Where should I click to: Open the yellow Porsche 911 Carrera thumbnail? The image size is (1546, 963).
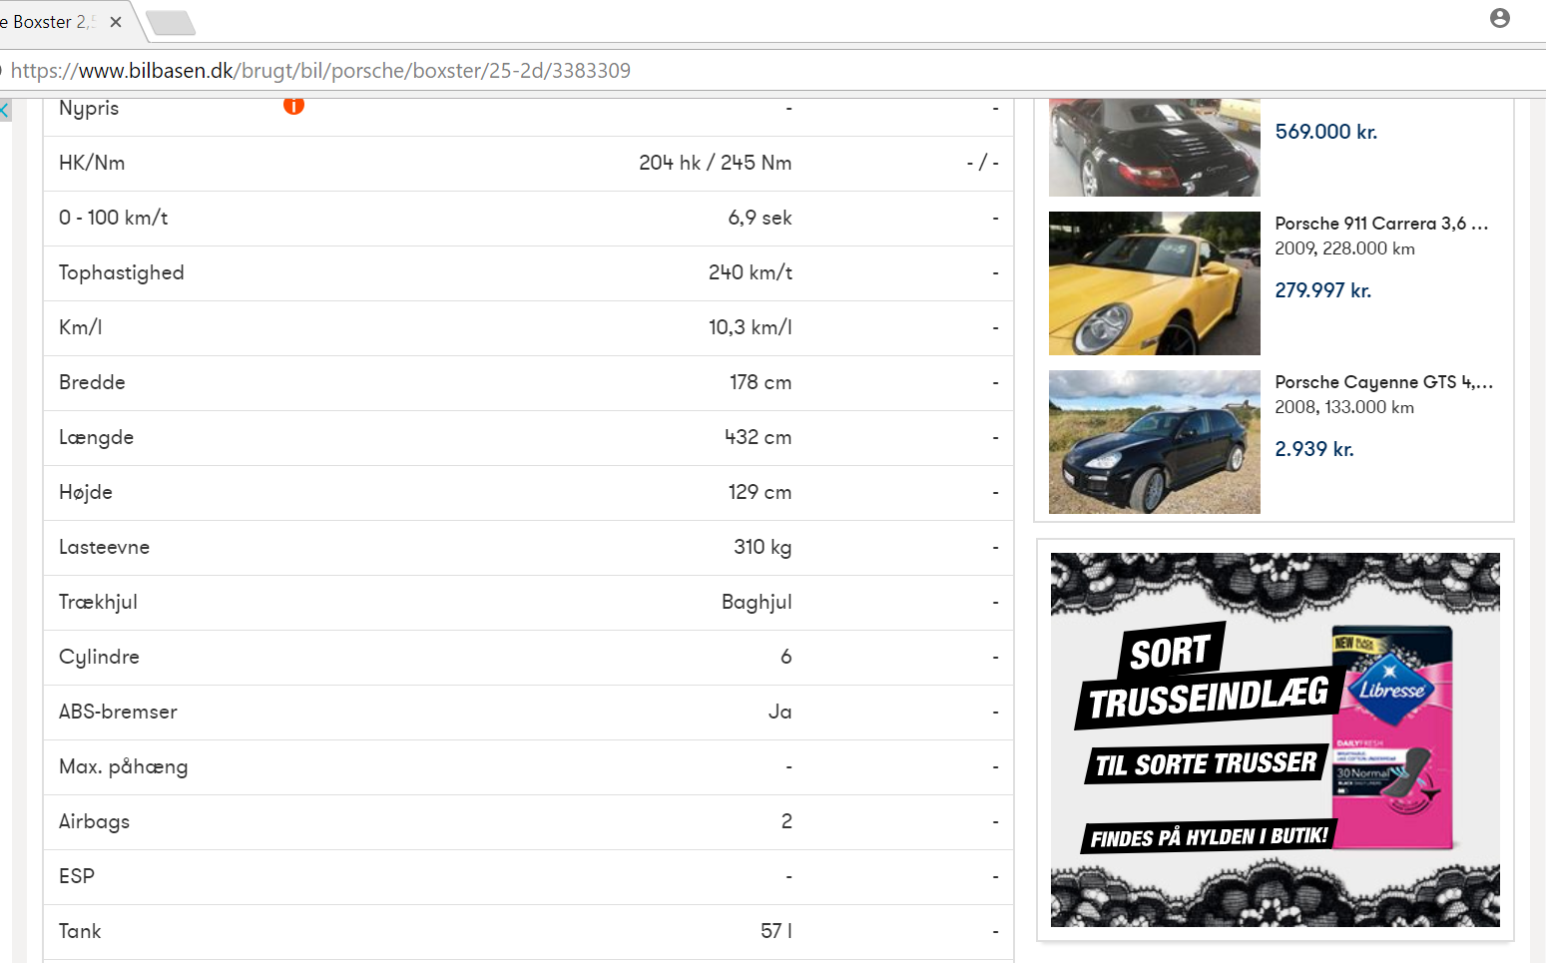click(x=1155, y=283)
